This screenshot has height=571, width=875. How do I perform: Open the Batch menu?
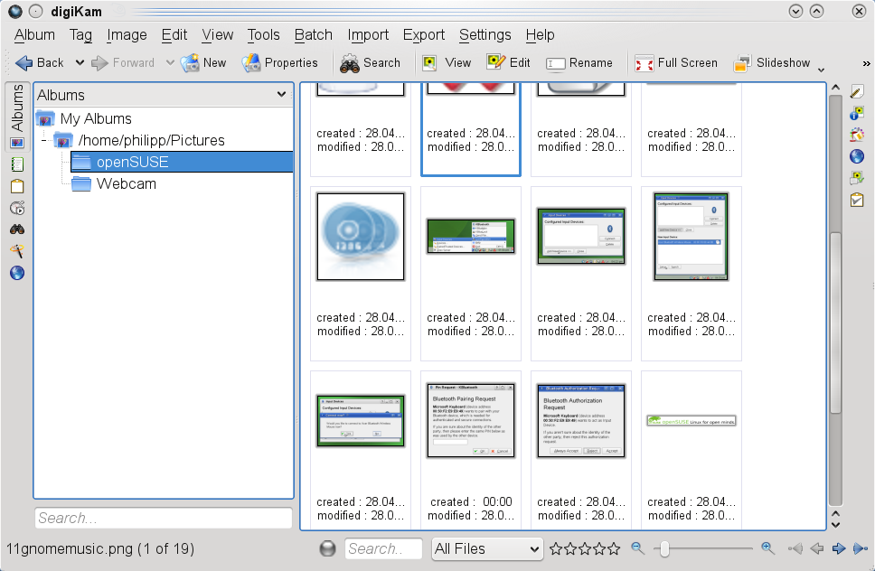(313, 35)
